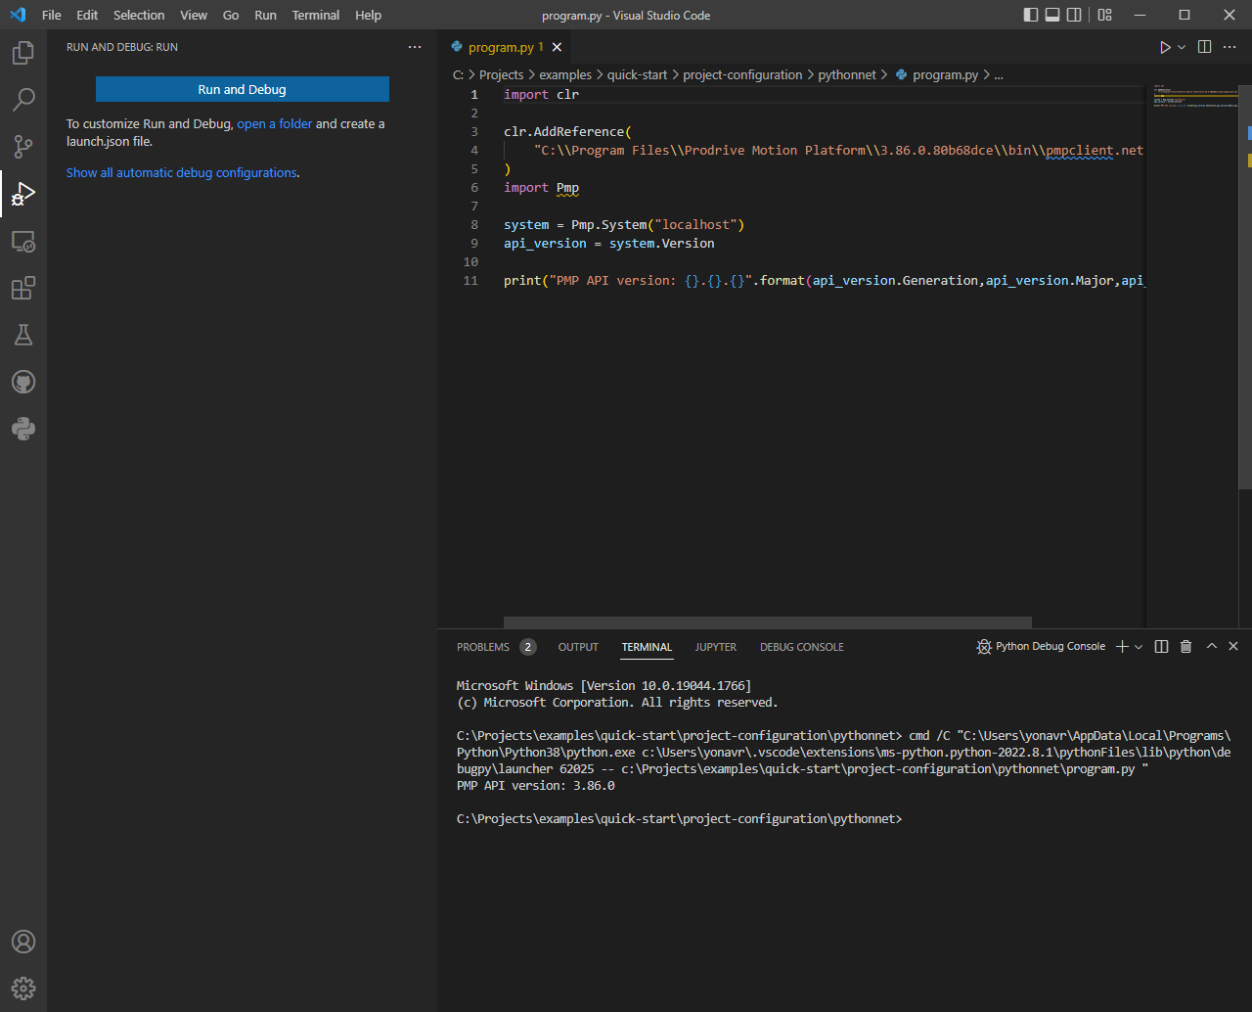Maximize the panel with up chevron

click(1211, 646)
